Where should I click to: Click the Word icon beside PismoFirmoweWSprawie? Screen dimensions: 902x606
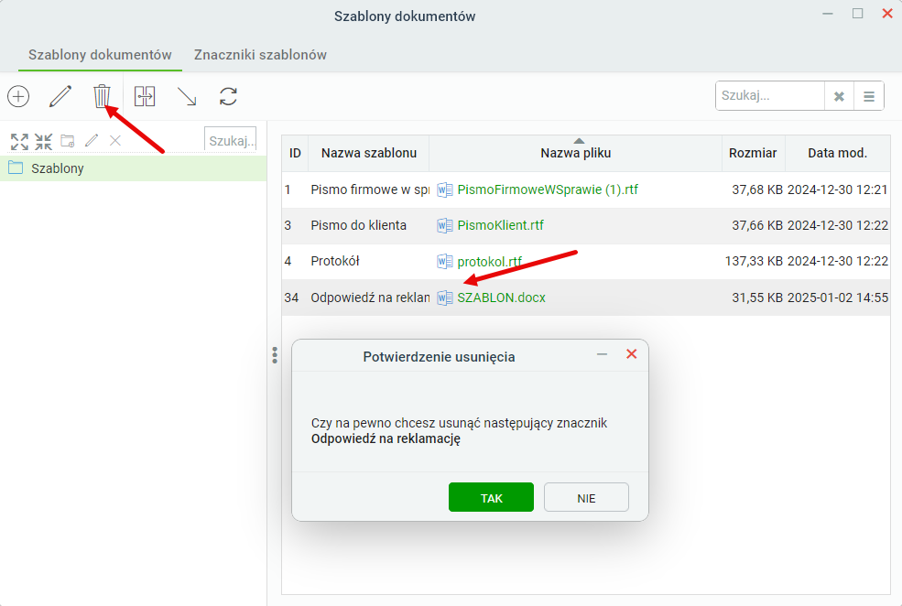click(445, 189)
